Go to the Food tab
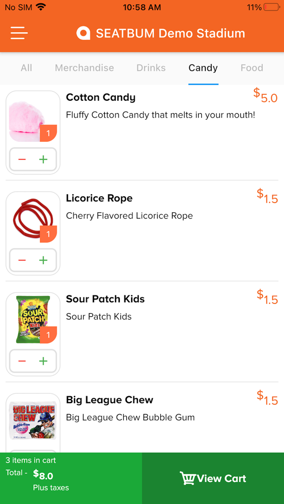The image size is (284, 504). click(x=252, y=68)
